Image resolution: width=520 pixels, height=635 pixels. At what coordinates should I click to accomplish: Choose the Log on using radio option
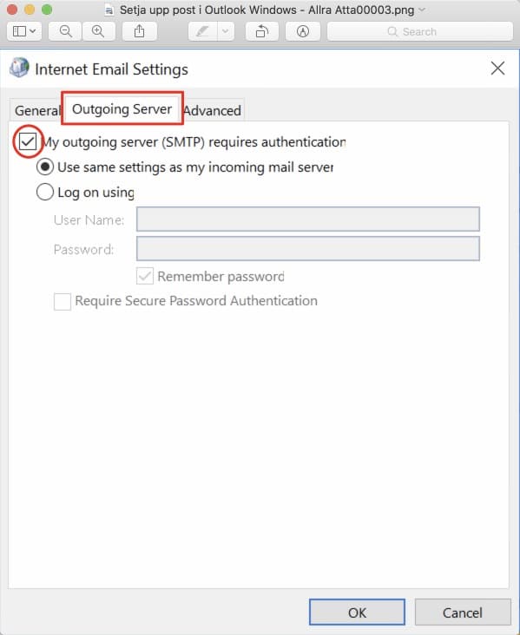point(45,192)
